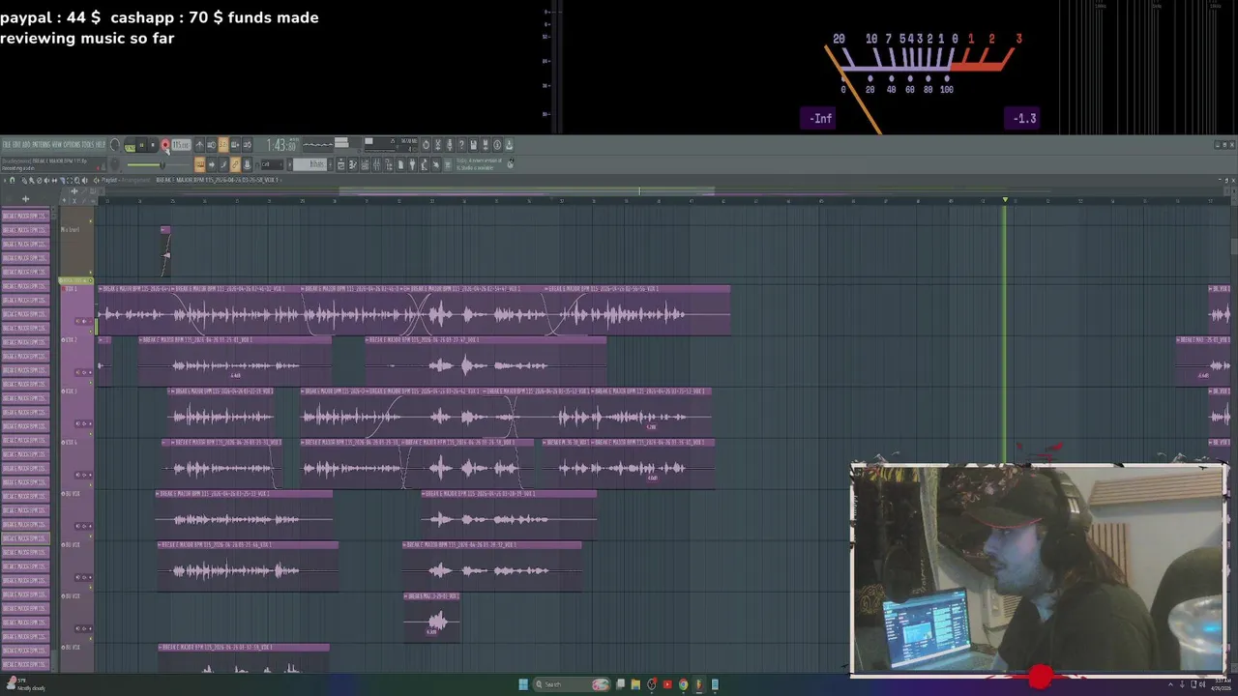This screenshot has height=696, width=1238.
Task: Click the Play button in transport
Action: coord(142,145)
